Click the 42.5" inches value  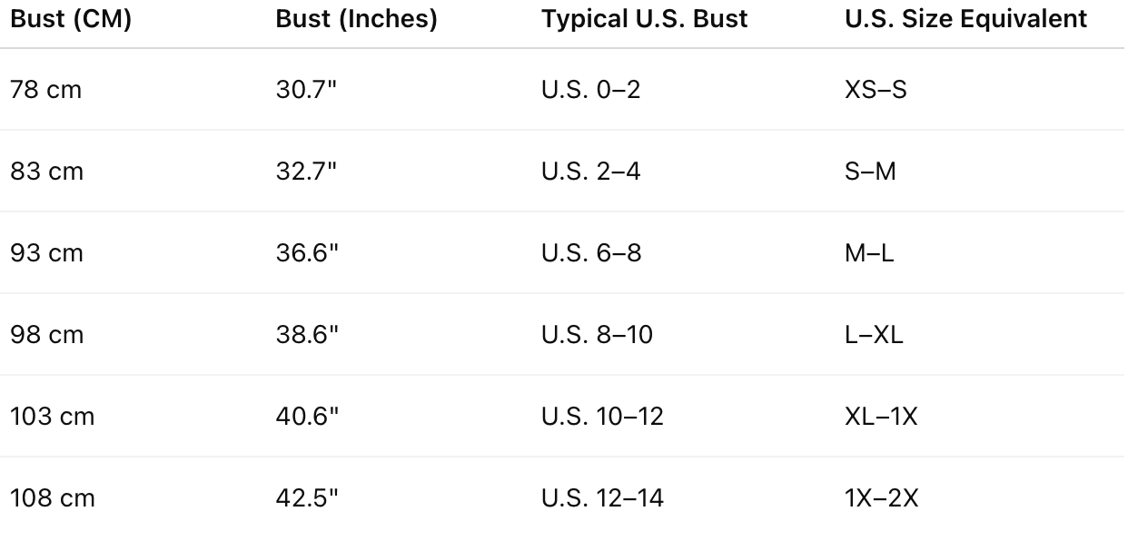point(307,498)
